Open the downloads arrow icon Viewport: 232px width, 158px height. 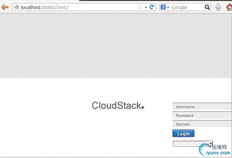pyautogui.click(x=218, y=7)
